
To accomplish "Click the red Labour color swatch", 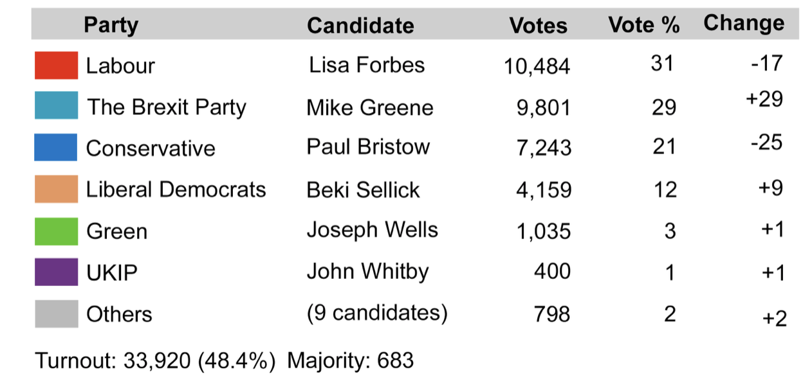I will coord(56,65).
